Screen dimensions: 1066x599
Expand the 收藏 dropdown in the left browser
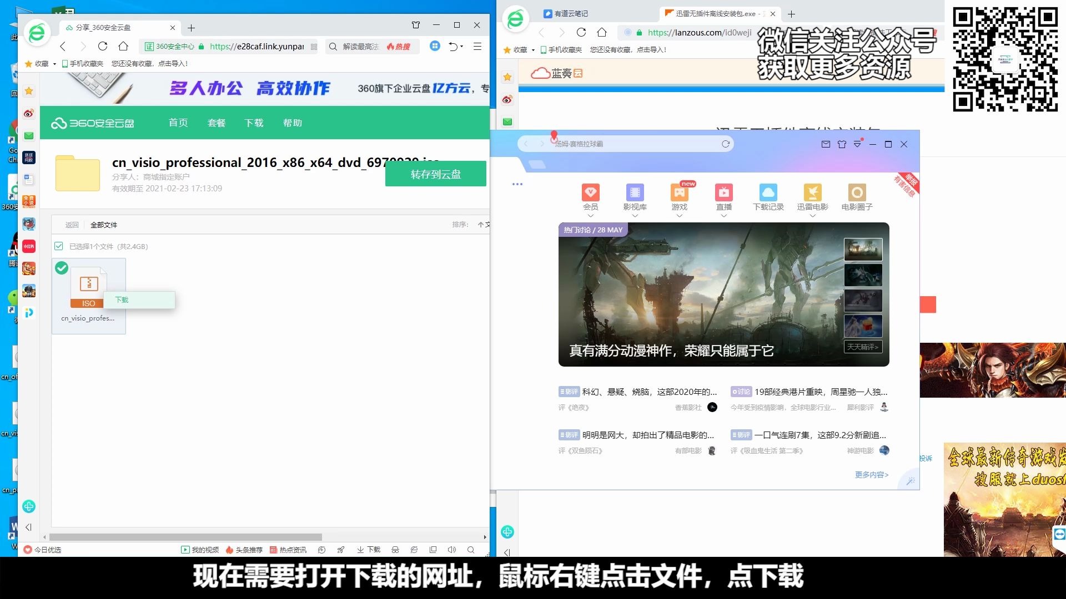(x=54, y=64)
